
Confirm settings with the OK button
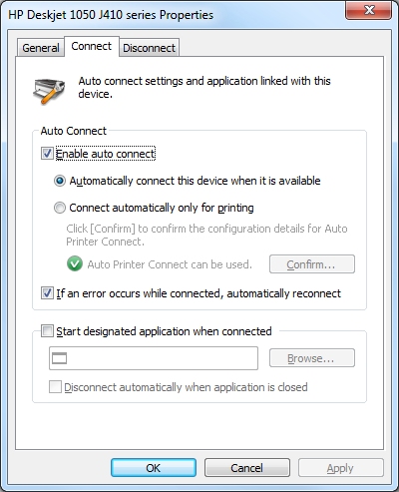(154, 468)
